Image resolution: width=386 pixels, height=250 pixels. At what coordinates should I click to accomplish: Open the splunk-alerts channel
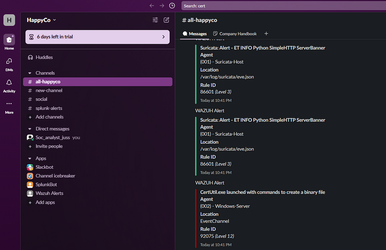pyautogui.click(x=98, y=108)
